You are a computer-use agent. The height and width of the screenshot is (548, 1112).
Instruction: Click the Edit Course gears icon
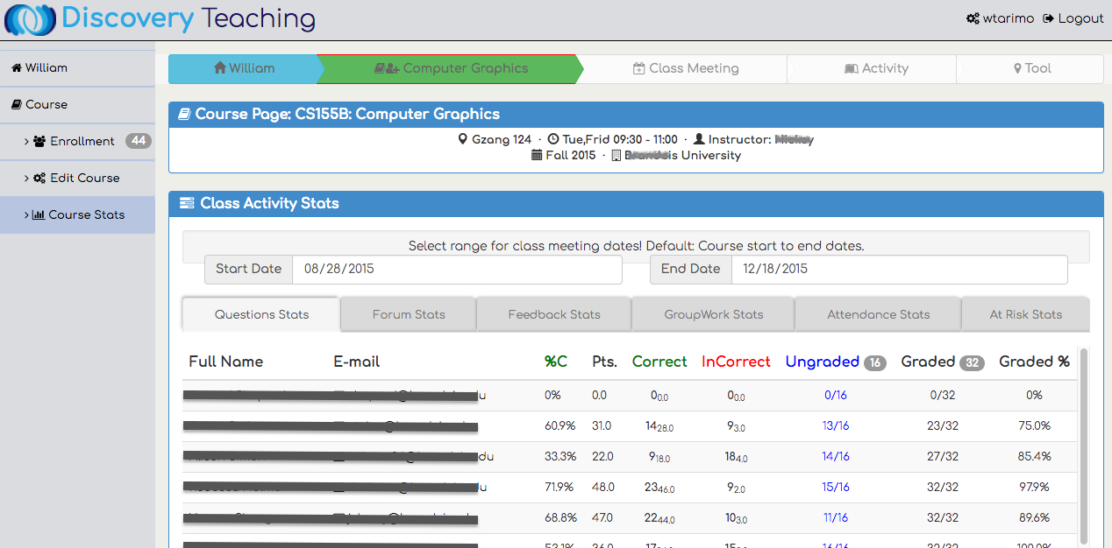coord(39,179)
